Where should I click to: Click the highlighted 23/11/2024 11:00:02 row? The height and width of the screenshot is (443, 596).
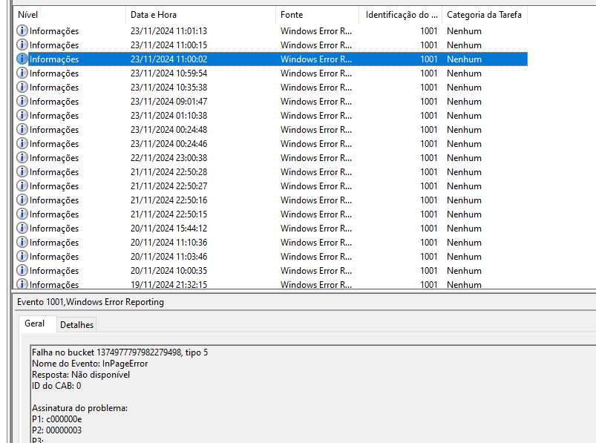(x=168, y=59)
